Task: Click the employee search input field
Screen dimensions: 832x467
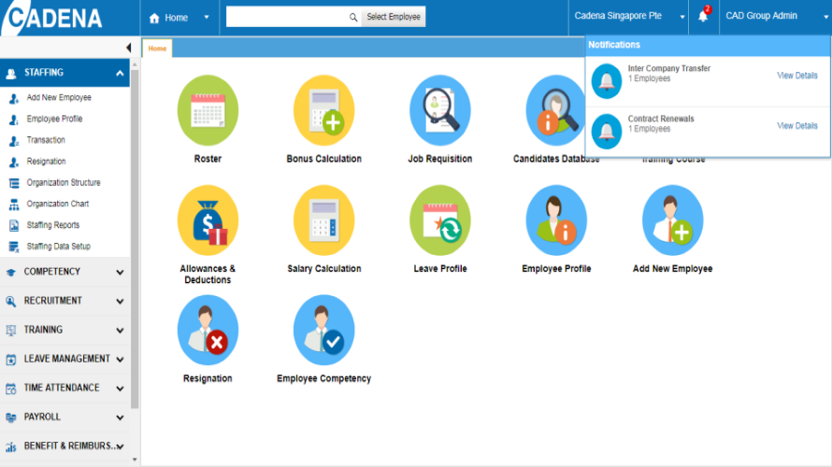Action: pyautogui.click(x=286, y=17)
